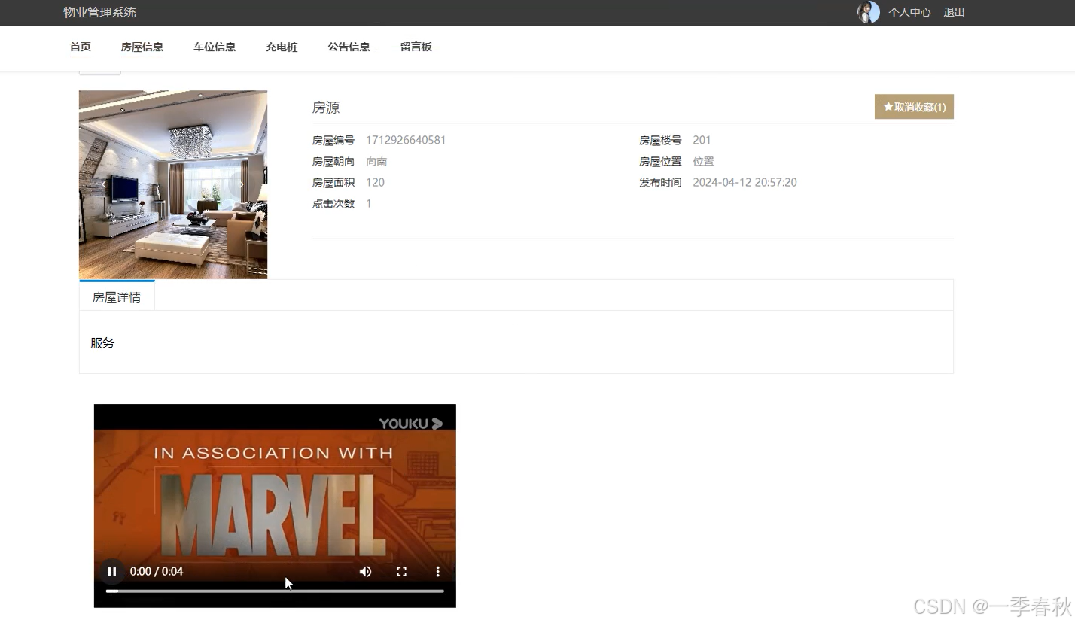Open the video's three-dot options menu
The image size is (1075, 626).
click(x=437, y=571)
